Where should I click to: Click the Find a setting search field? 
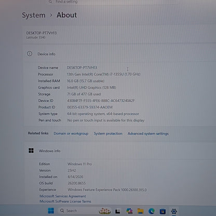click(x=111, y=2)
